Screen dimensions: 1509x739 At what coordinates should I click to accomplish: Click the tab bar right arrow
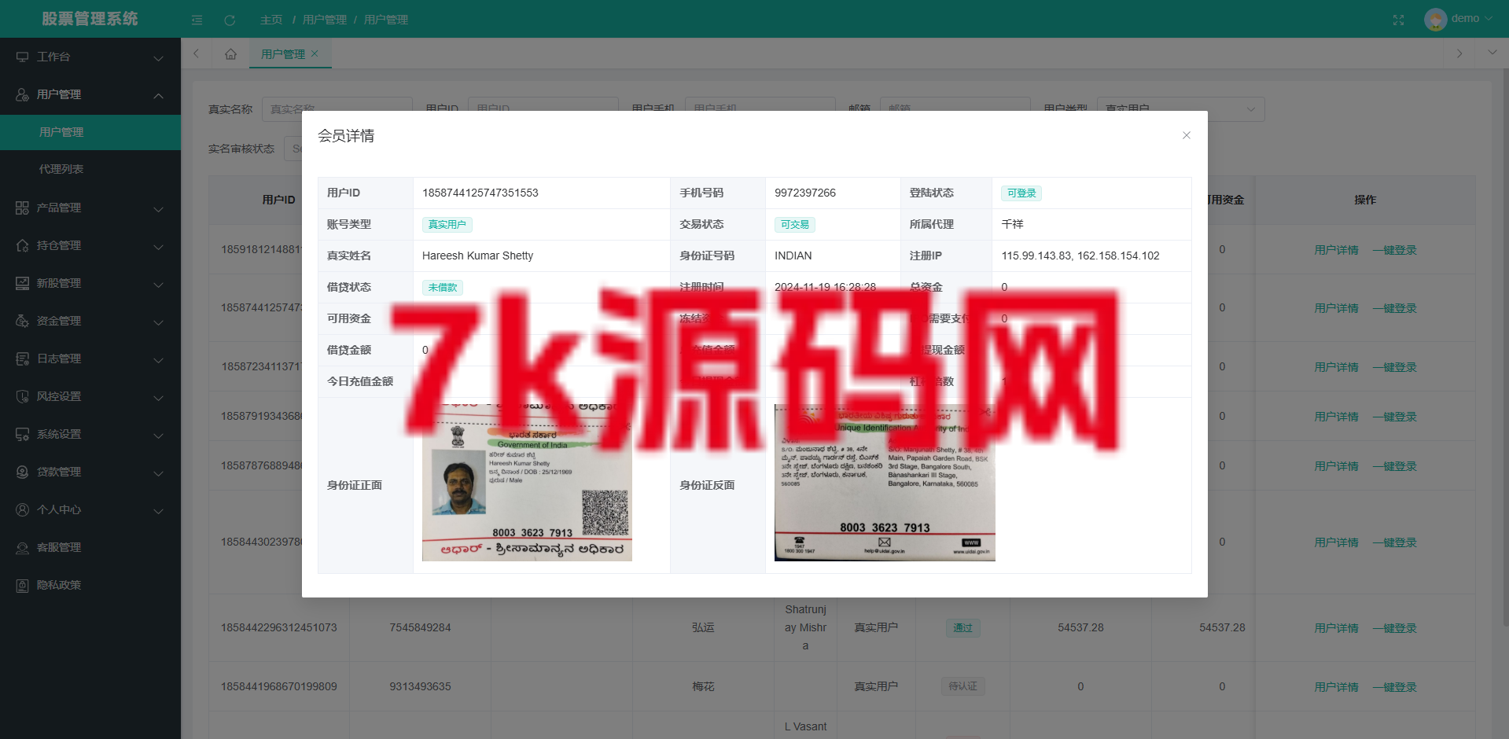pyautogui.click(x=1459, y=53)
